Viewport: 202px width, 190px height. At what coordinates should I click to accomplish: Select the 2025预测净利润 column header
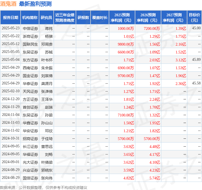[x=122, y=18]
